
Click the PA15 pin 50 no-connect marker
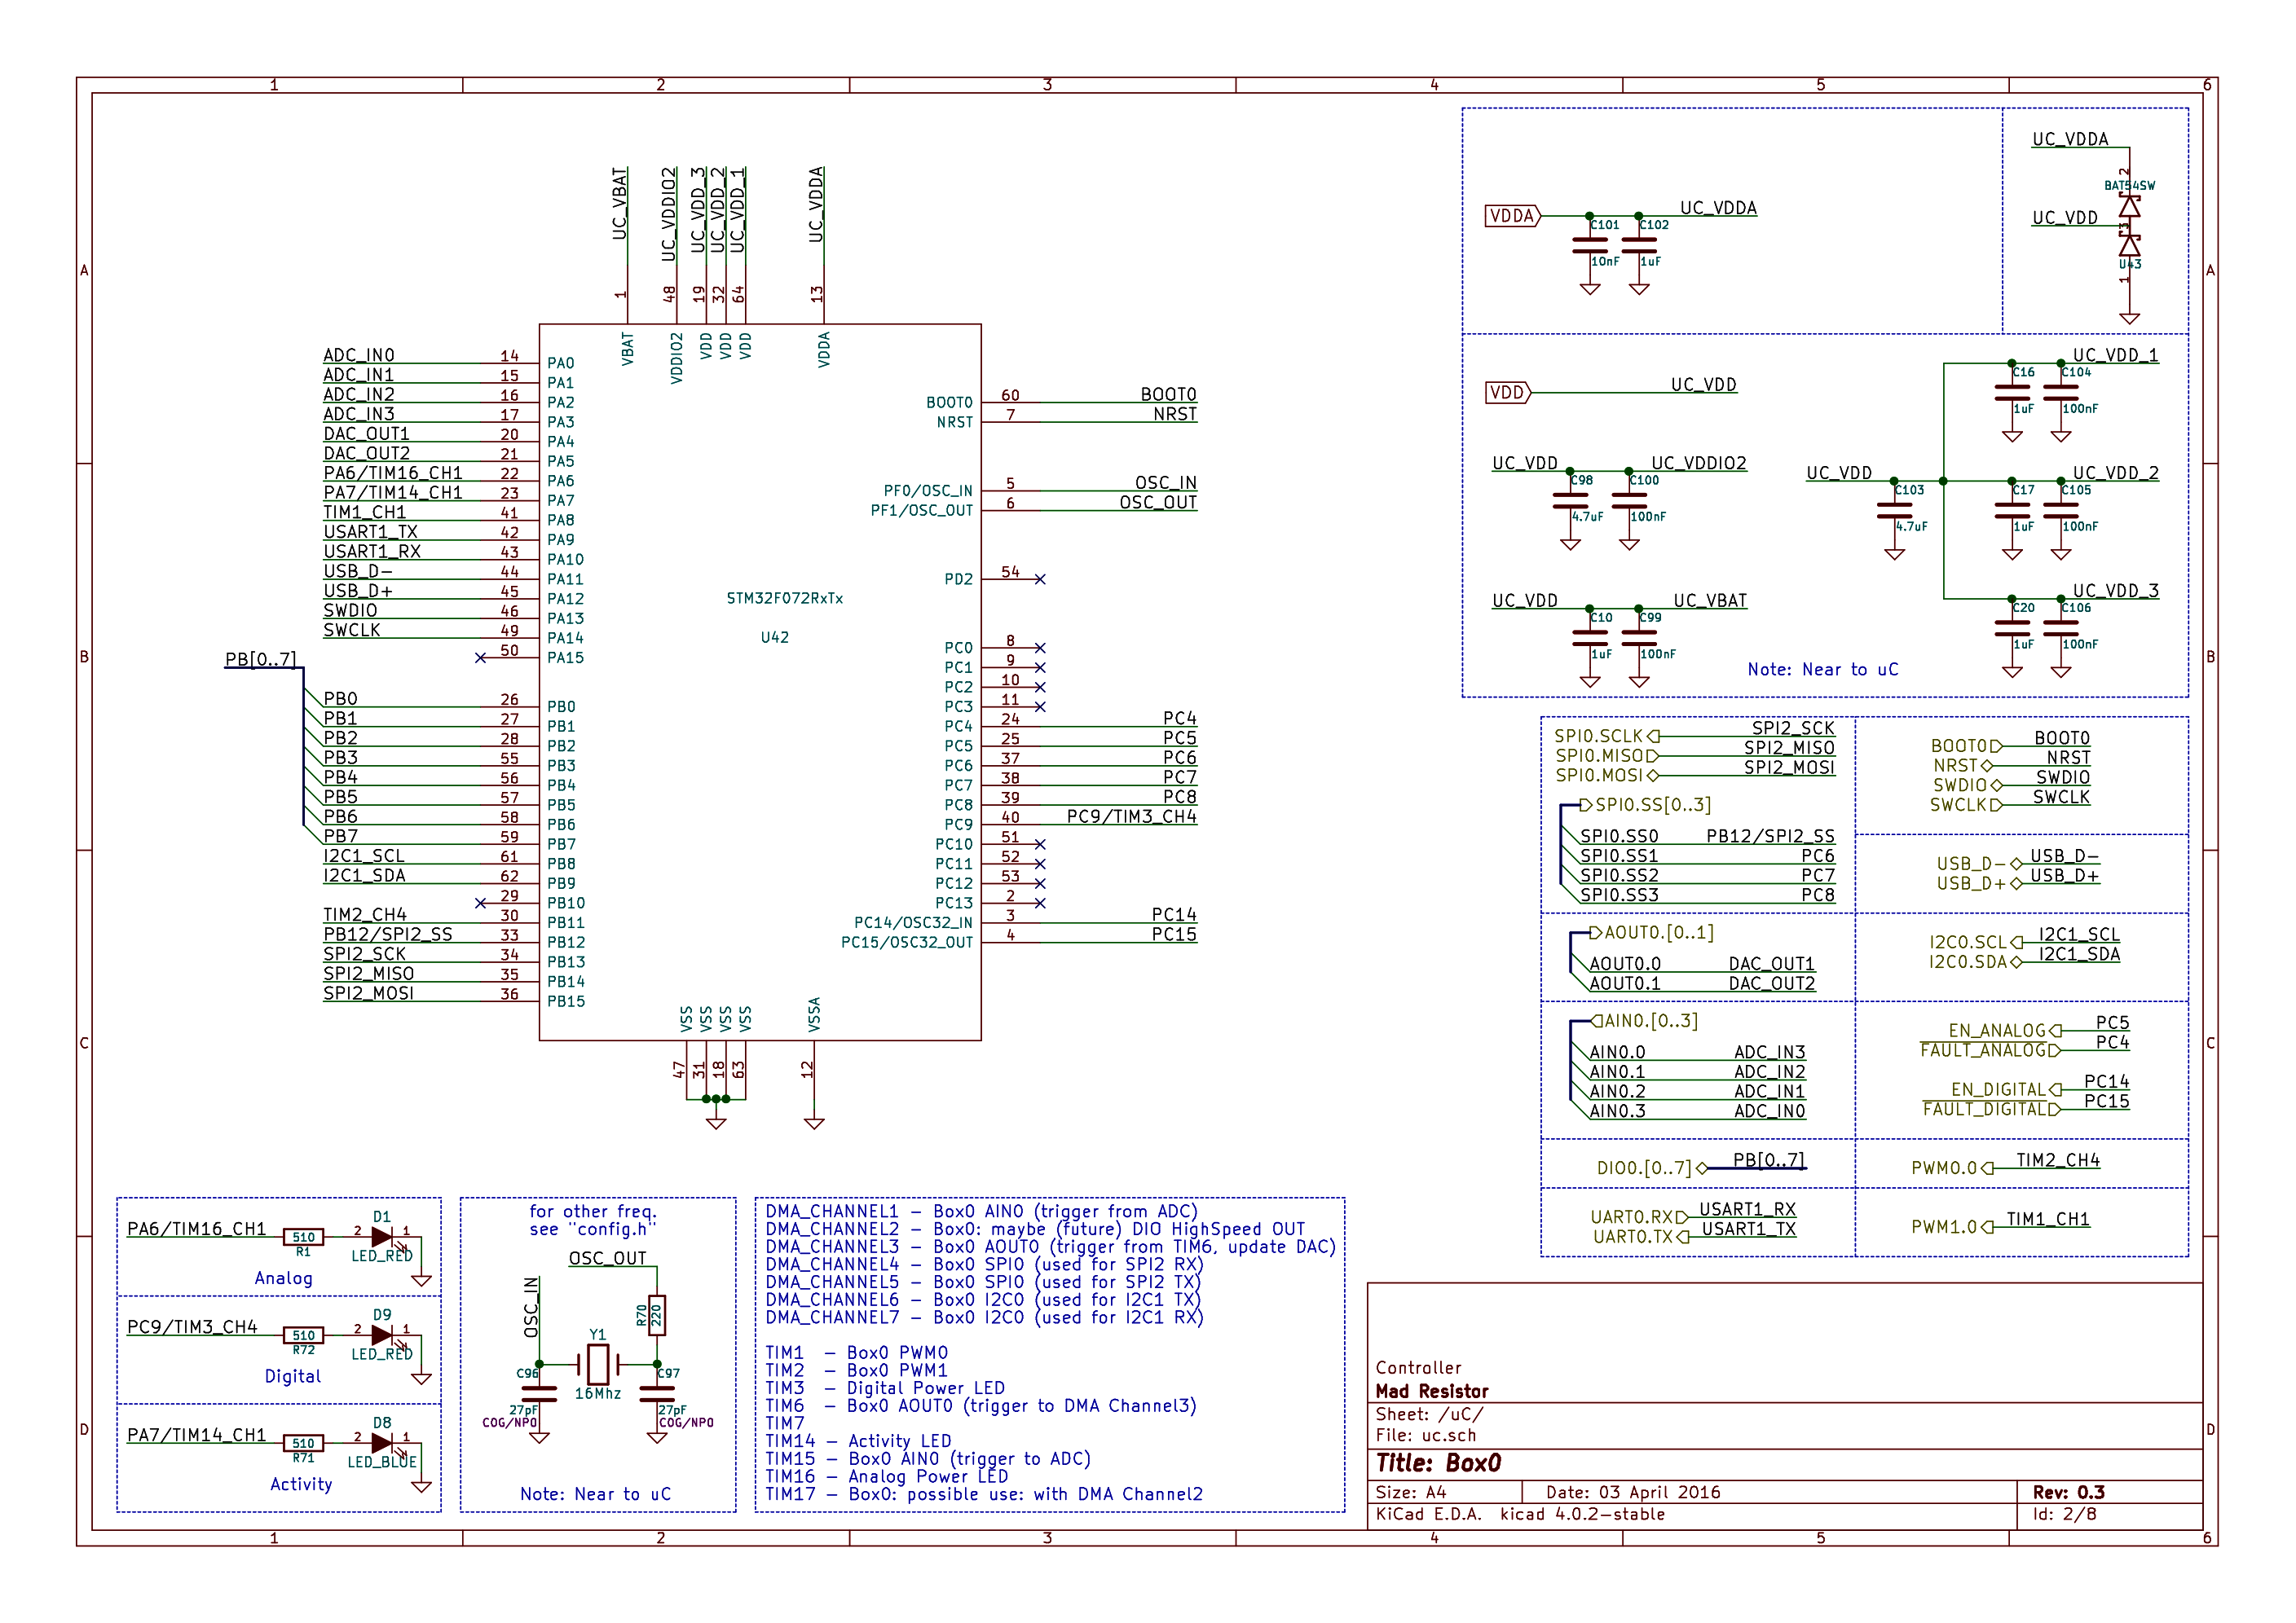tap(481, 658)
